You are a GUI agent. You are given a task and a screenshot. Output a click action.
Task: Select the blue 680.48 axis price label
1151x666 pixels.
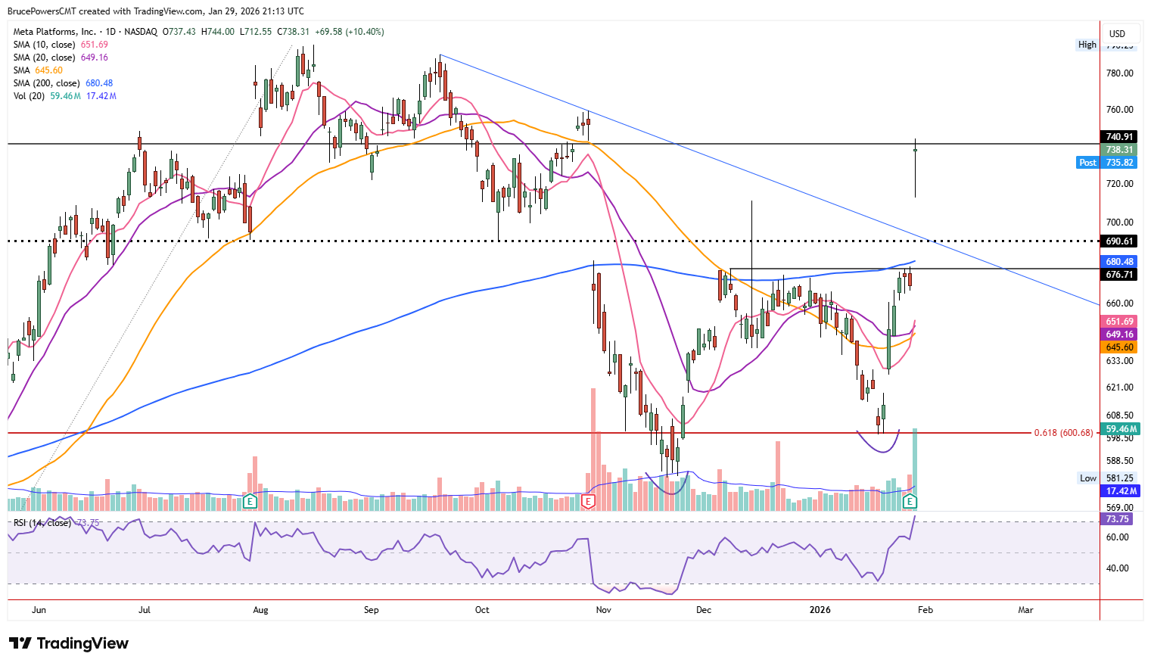pyautogui.click(x=1119, y=262)
